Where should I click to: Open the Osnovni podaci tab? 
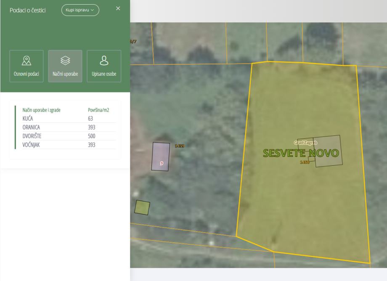point(27,66)
